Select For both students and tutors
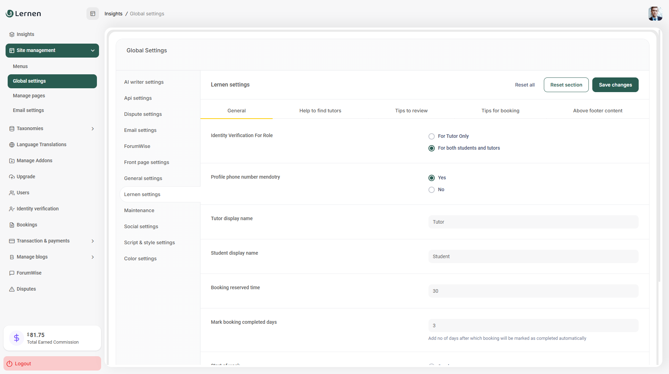The height and width of the screenshot is (374, 669). (432, 148)
